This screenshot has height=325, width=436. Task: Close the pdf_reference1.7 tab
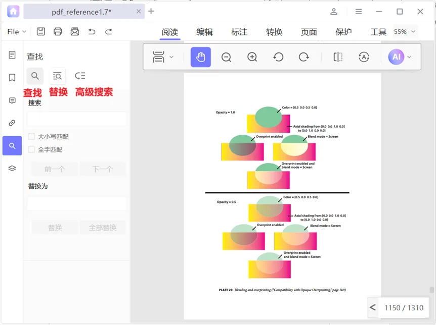[x=139, y=12]
